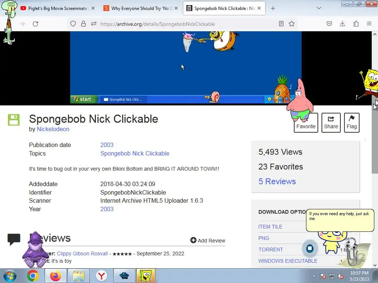Click the forward navigation arrow
Image resolution: width=378 pixels, height=283 pixels.
pyautogui.click(x=22, y=24)
